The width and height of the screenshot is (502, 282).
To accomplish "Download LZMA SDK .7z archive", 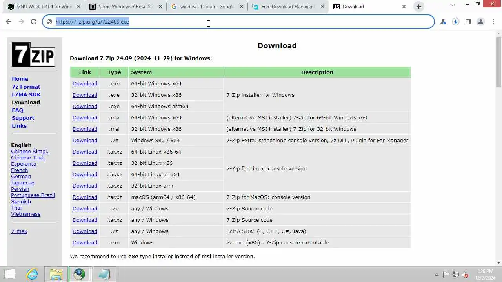I will [x=85, y=231].
